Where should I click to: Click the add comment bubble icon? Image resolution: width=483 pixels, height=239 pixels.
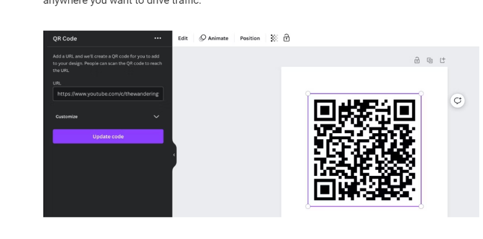tap(458, 101)
